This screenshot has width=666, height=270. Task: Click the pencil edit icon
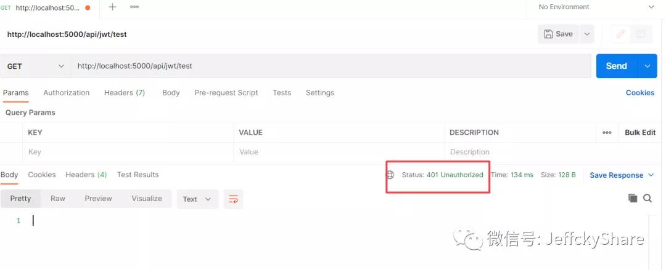[620, 34]
